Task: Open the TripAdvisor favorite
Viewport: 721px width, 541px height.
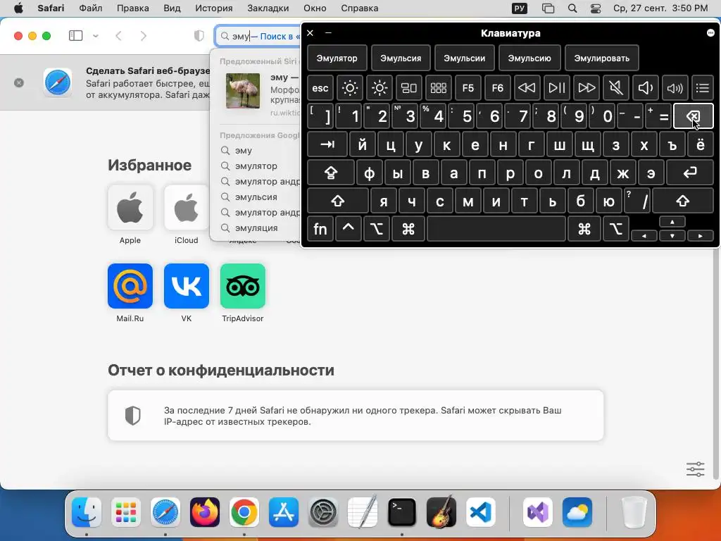Action: click(x=243, y=292)
